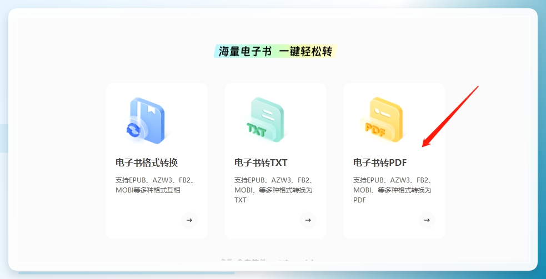
Task: Click the description ending with 转换为 TXT
Action: (273, 190)
